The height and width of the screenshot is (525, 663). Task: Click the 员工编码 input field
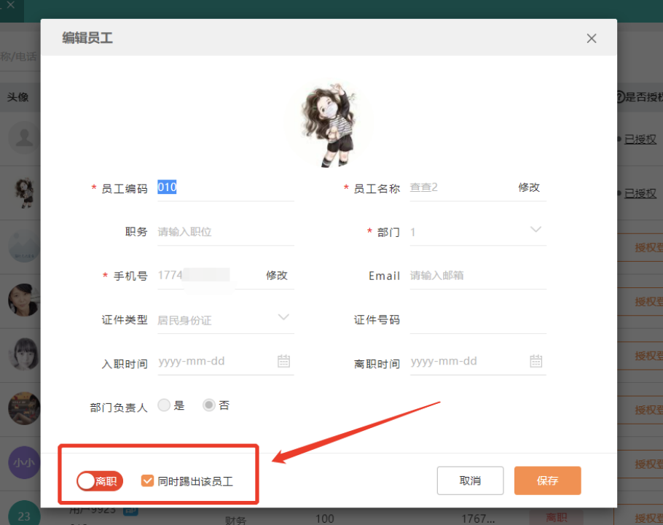(224, 187)
